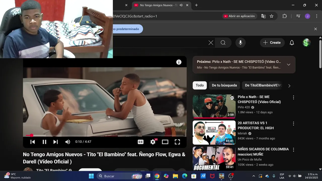
Task: Select the De tu búsqueda chip
Action: 224,85
